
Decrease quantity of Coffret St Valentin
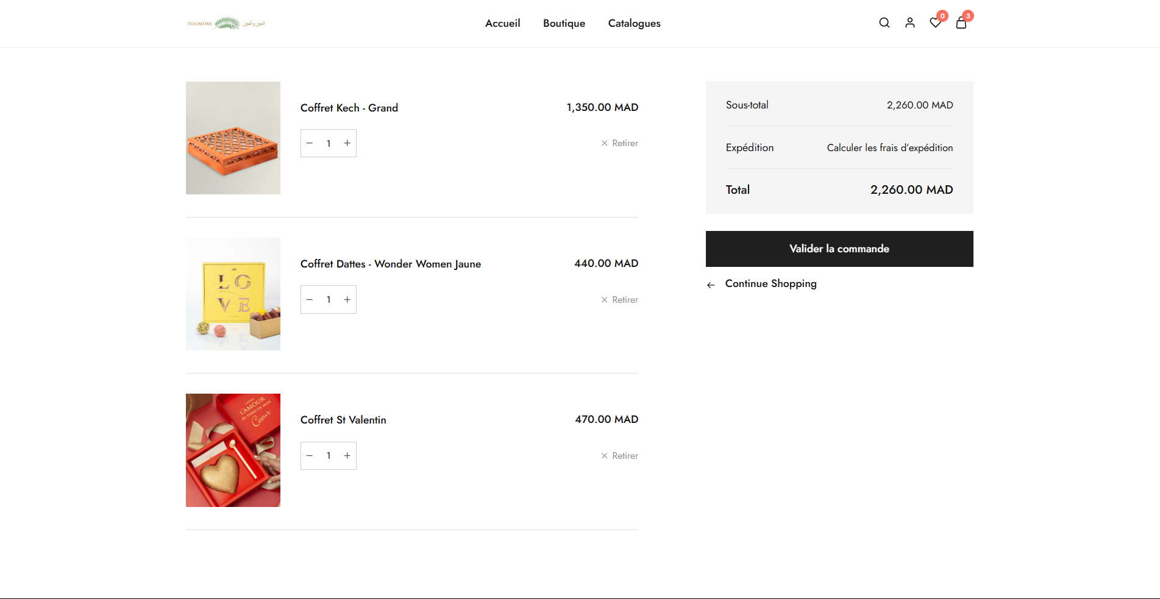pyautogui.click(x=310, y=456)
